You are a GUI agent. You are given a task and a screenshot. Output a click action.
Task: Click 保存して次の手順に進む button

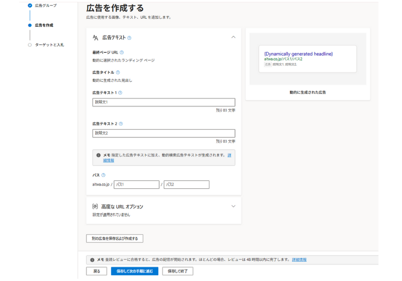click(134, 271)
